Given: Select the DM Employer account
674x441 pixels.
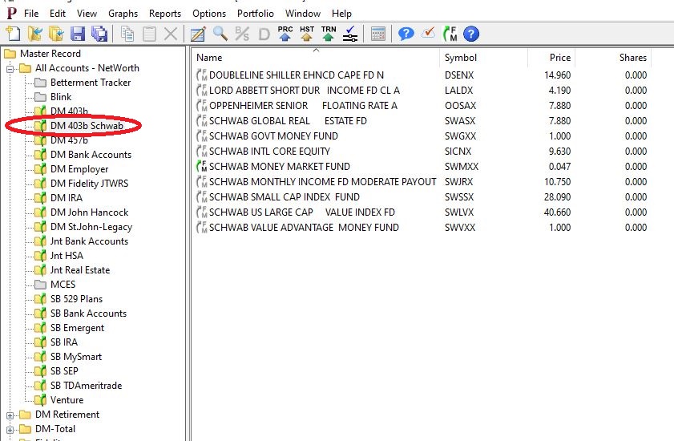Looking at the screenshot, I should tap(79, 169).
